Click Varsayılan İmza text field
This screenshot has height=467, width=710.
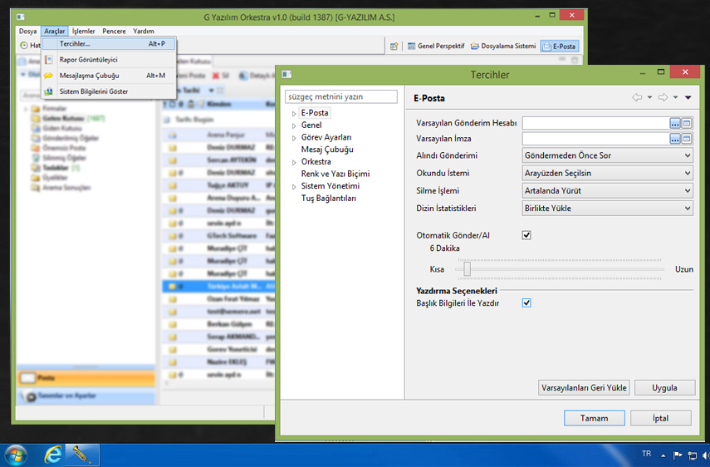pyautogui.click(x=595, y=139)
